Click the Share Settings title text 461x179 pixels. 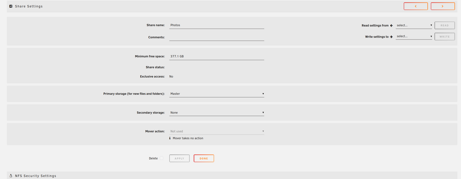(x=29, y=6)
